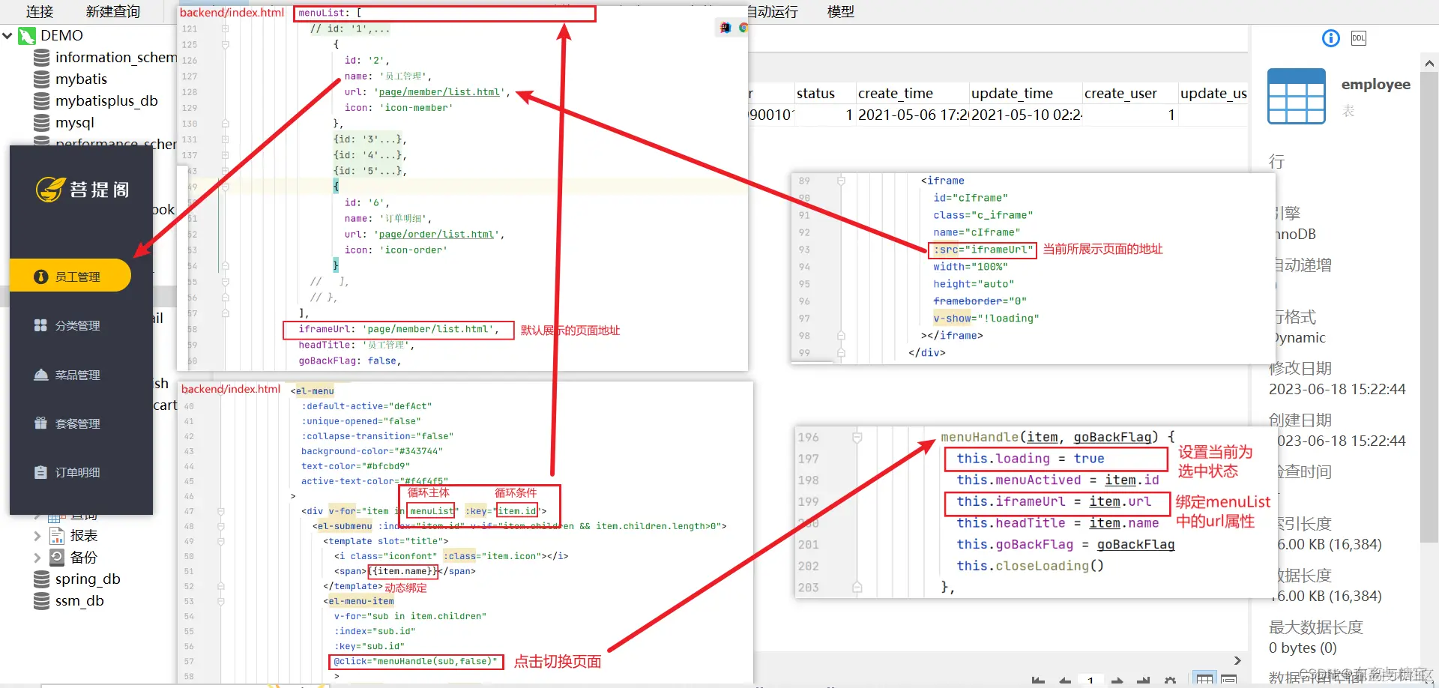Switch to form view

tap(1228, 679)
